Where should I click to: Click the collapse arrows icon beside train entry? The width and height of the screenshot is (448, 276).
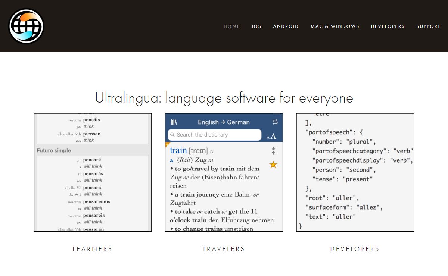(273, 151)
